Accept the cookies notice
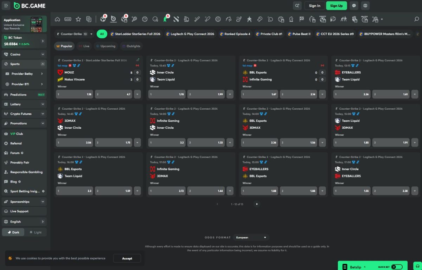Screen dimensions: 422x270 point(127,258)
